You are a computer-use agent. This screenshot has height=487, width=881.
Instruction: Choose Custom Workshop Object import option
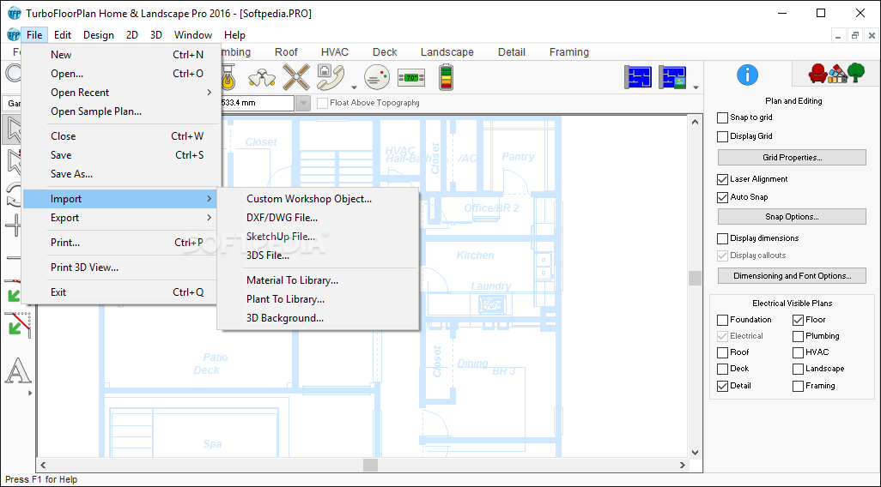tap(318, 199)
